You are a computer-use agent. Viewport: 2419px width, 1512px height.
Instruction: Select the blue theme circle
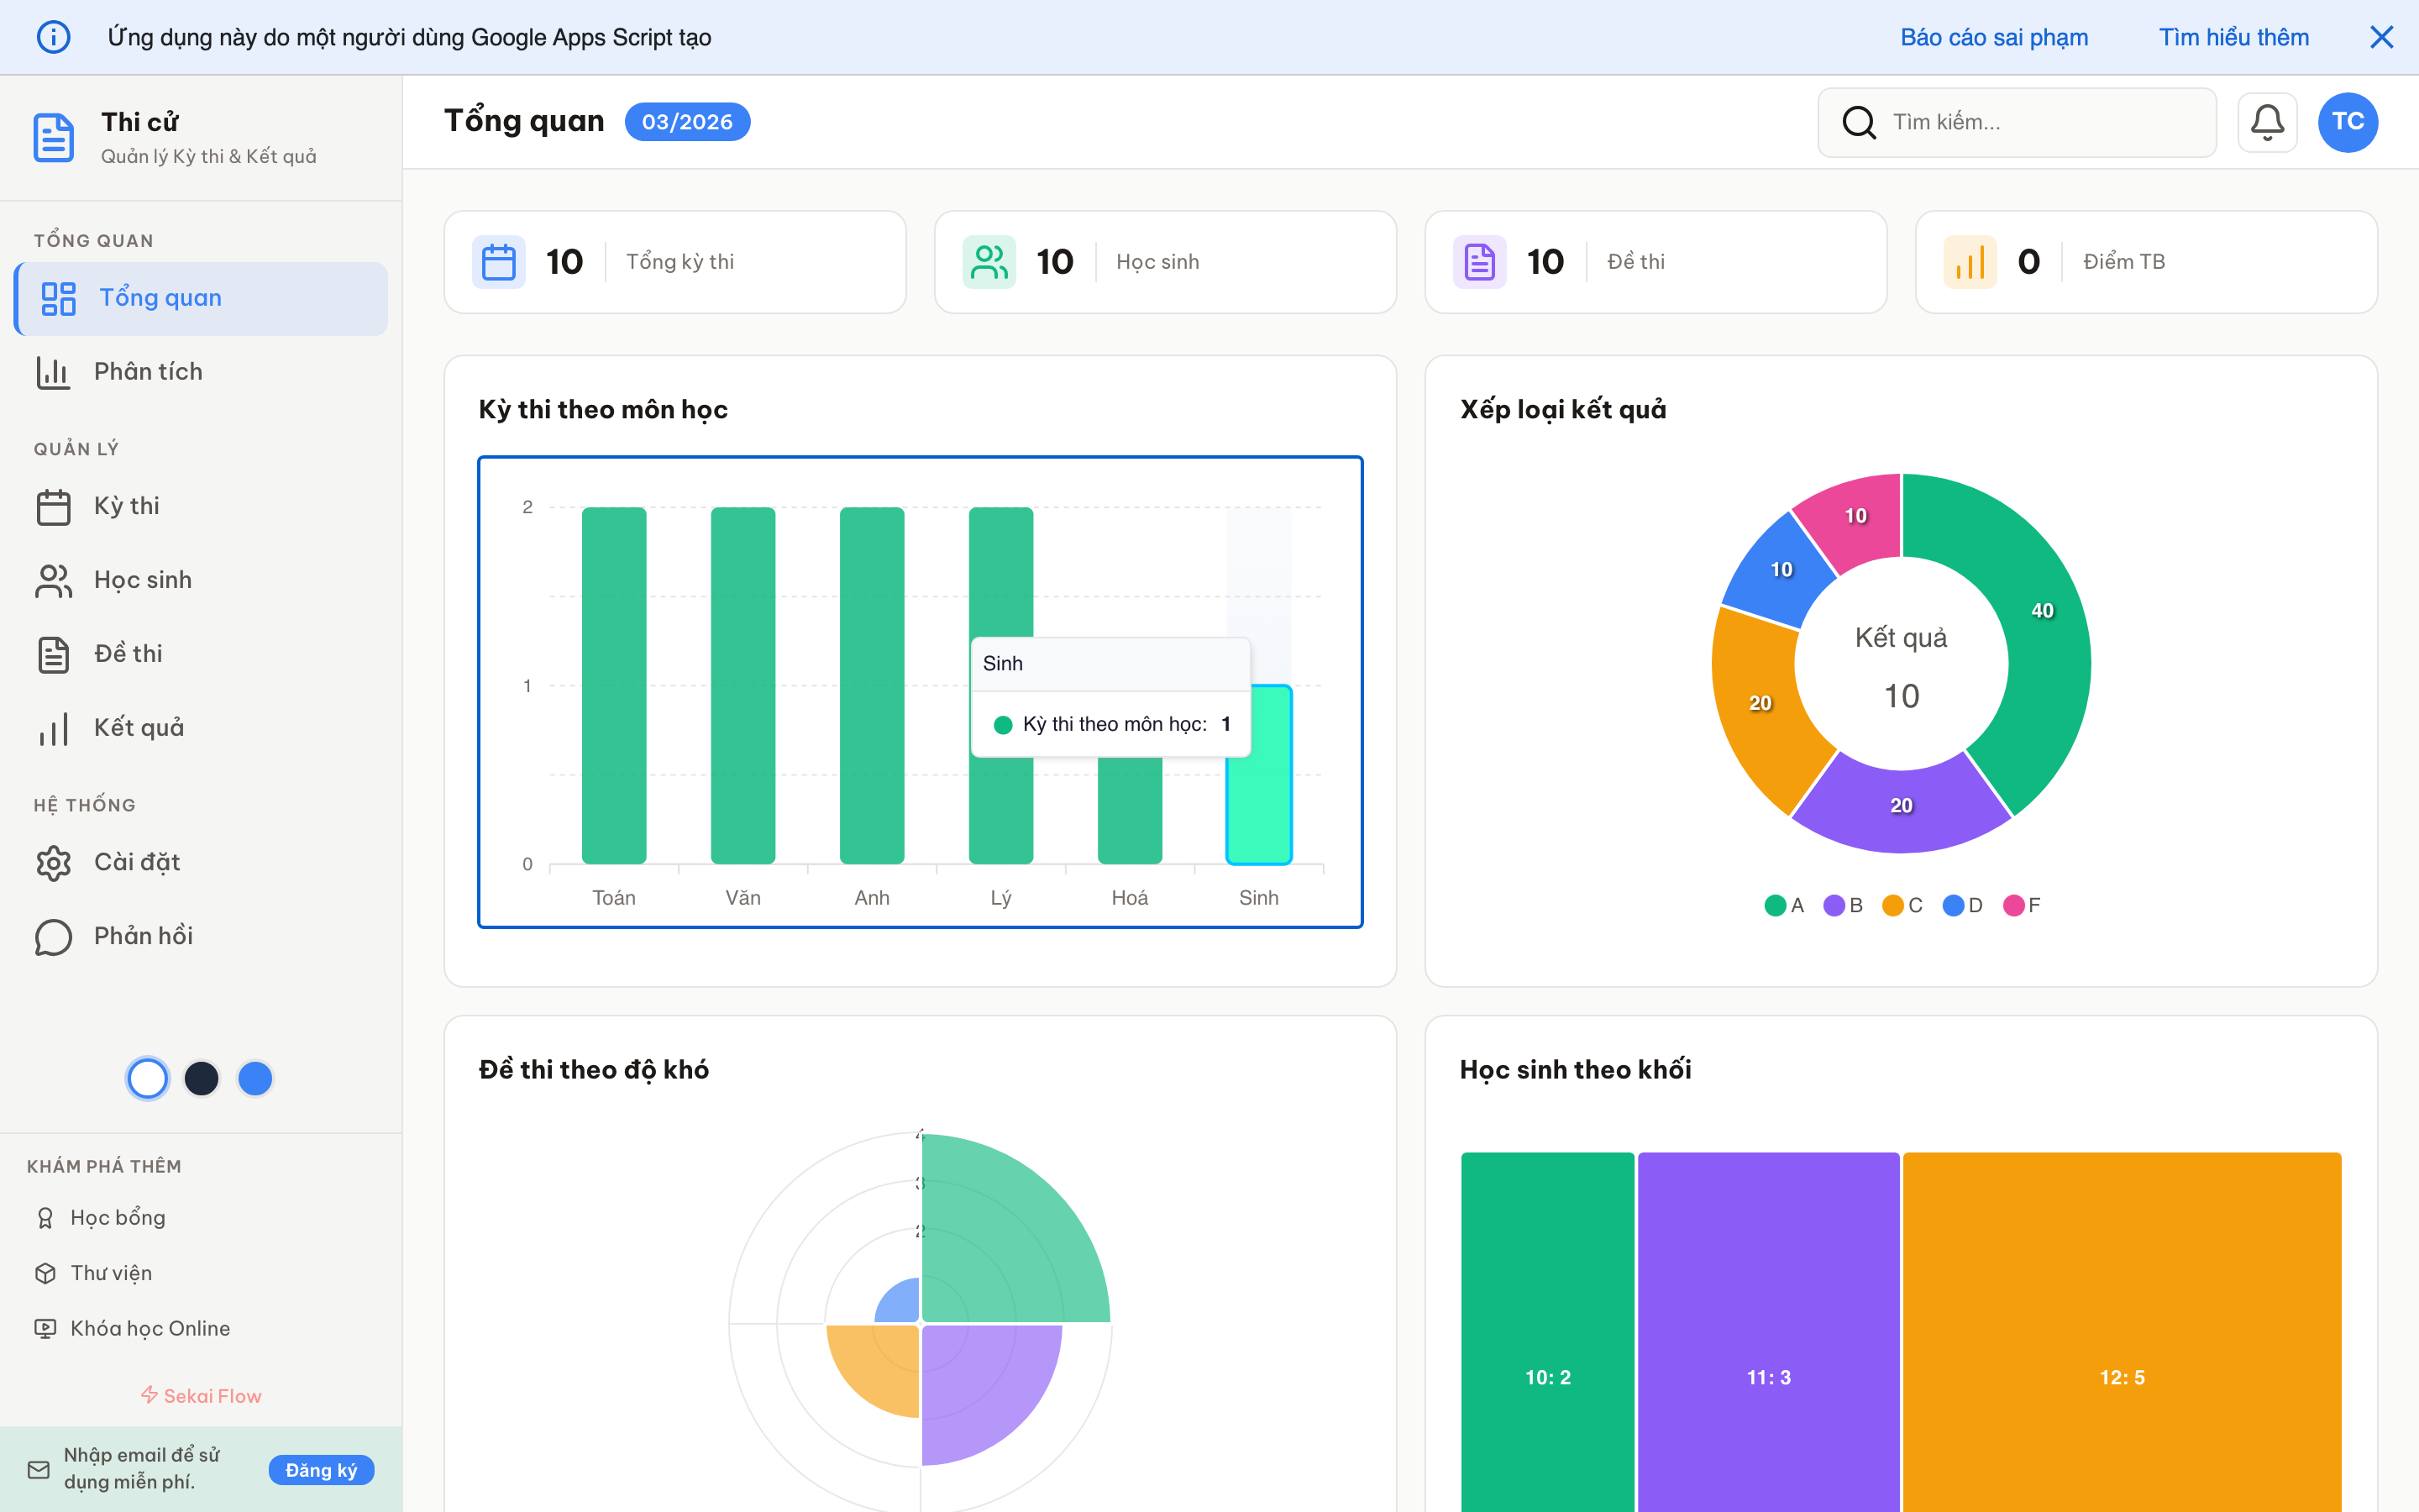tap(256, 1078)
